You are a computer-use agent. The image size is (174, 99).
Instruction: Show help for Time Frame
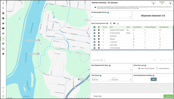[101, 76]
